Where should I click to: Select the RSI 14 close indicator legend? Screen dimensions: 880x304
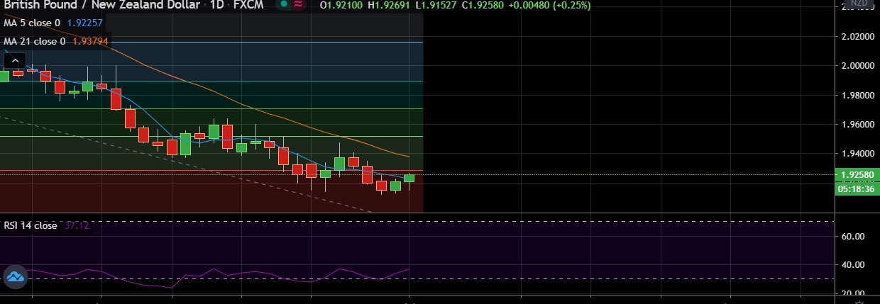pos(31,225)
